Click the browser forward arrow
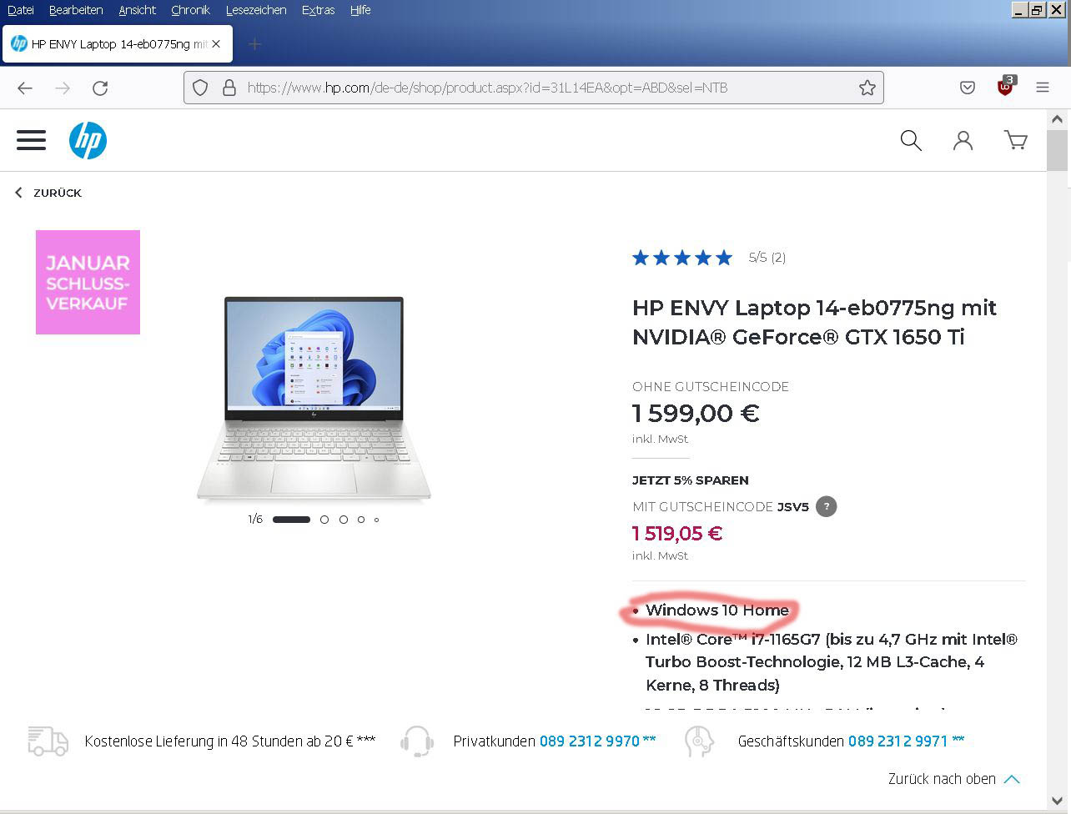The image size is (1071, 814). 63,88
